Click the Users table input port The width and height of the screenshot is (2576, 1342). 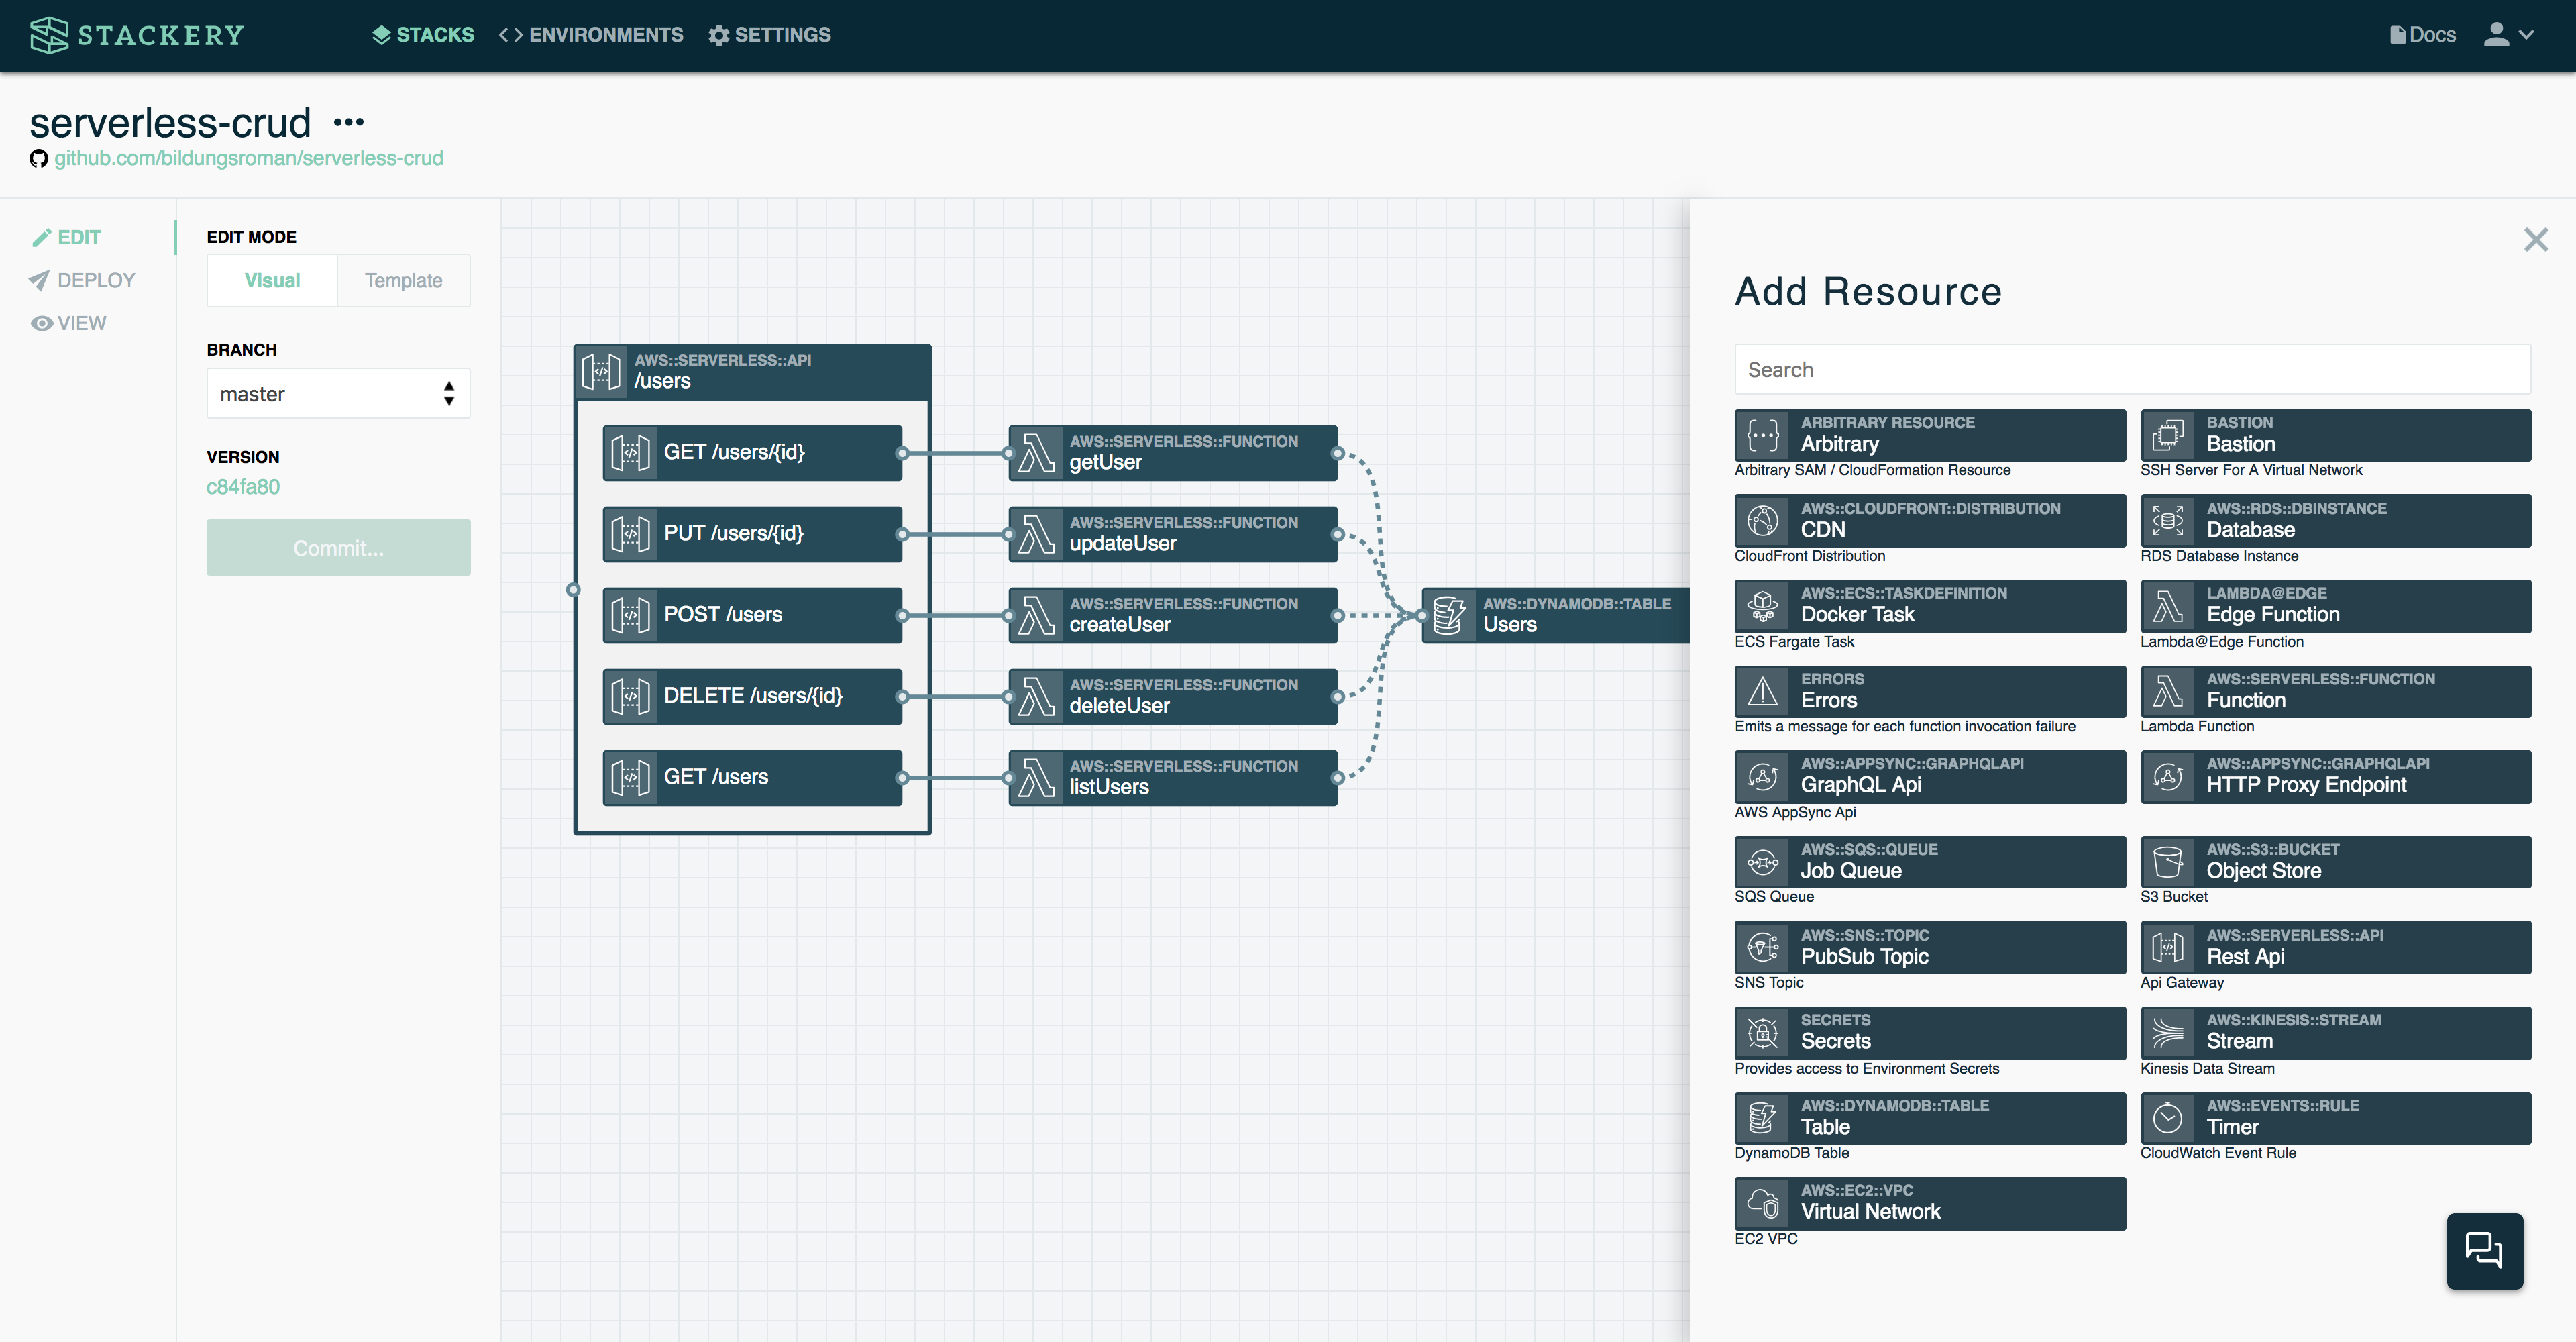point(1422,615)
